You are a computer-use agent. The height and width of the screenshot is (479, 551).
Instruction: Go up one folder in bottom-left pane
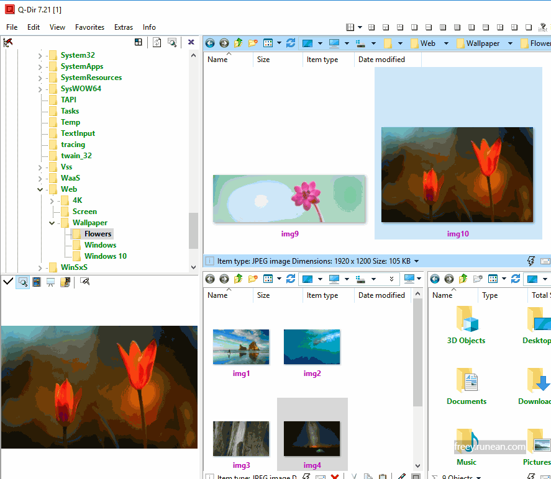[x=239, y=279]
